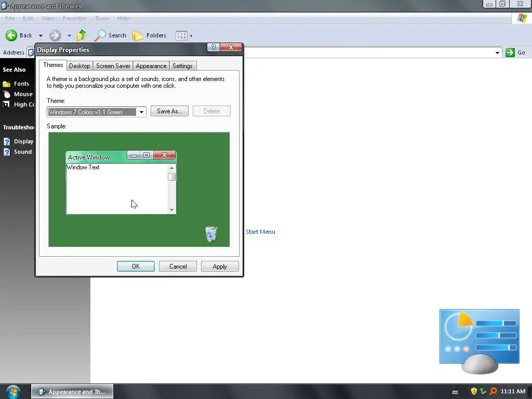Viewport: 532px width, 399px height.
Task: Open the Favorites menu
Action: coord(75,18)
